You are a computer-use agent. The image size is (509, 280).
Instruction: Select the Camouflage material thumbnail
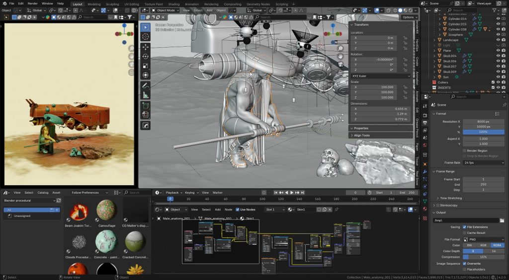click(x=106, y=211)
